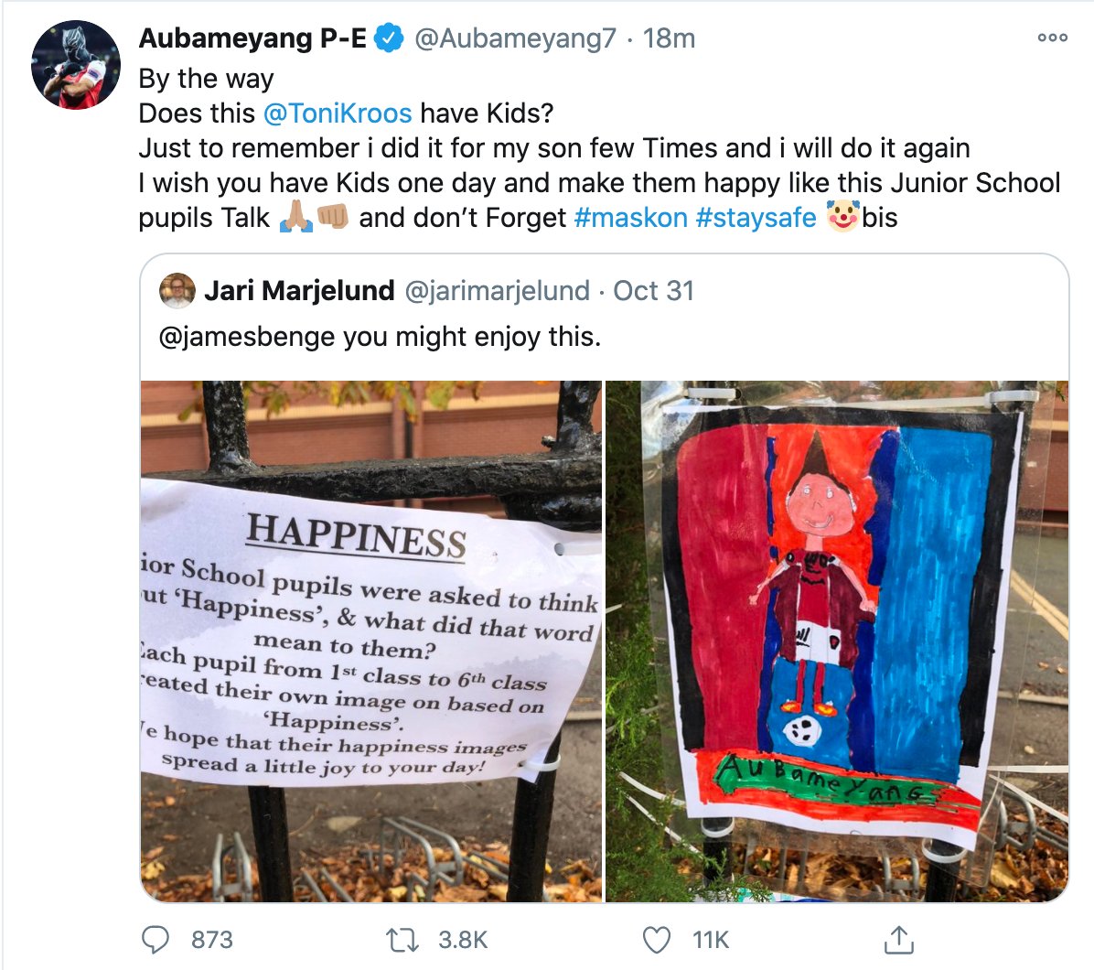Click the Oct 31 quoted tweet date
Screen dimensions: 1094x970
point(653,291)
